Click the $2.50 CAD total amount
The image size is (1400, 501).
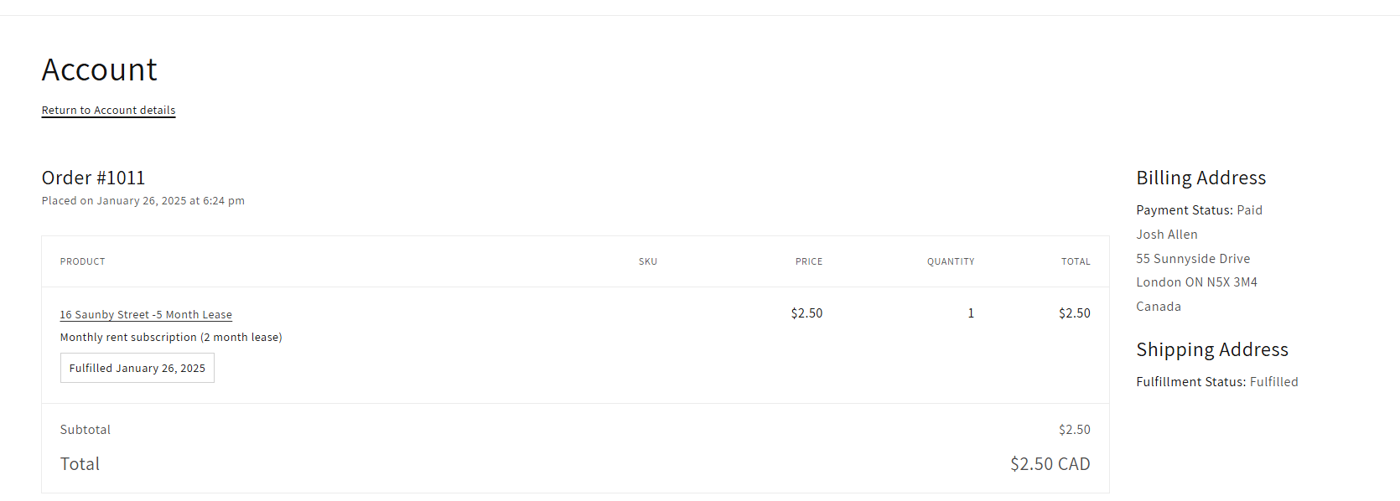[1049, 464]
